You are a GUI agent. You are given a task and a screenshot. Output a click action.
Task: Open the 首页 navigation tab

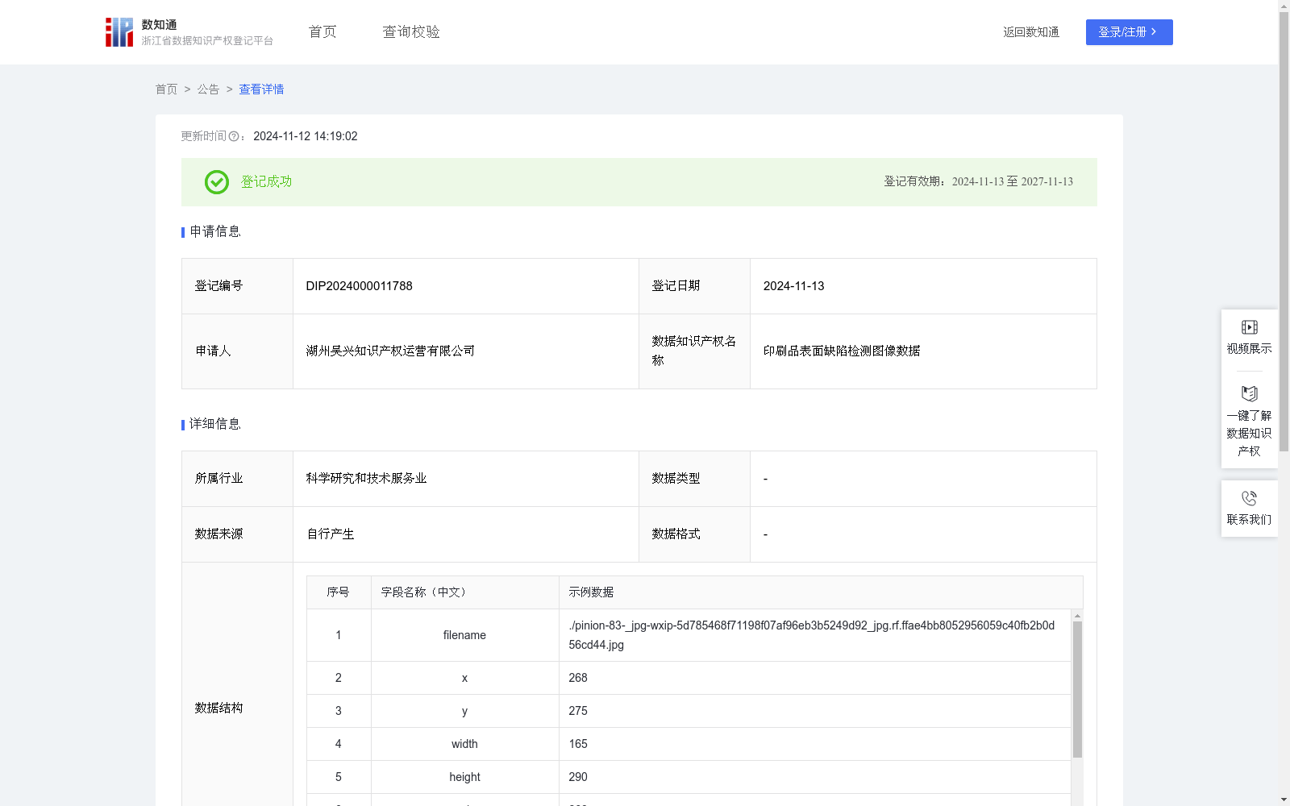coord(322,32)
